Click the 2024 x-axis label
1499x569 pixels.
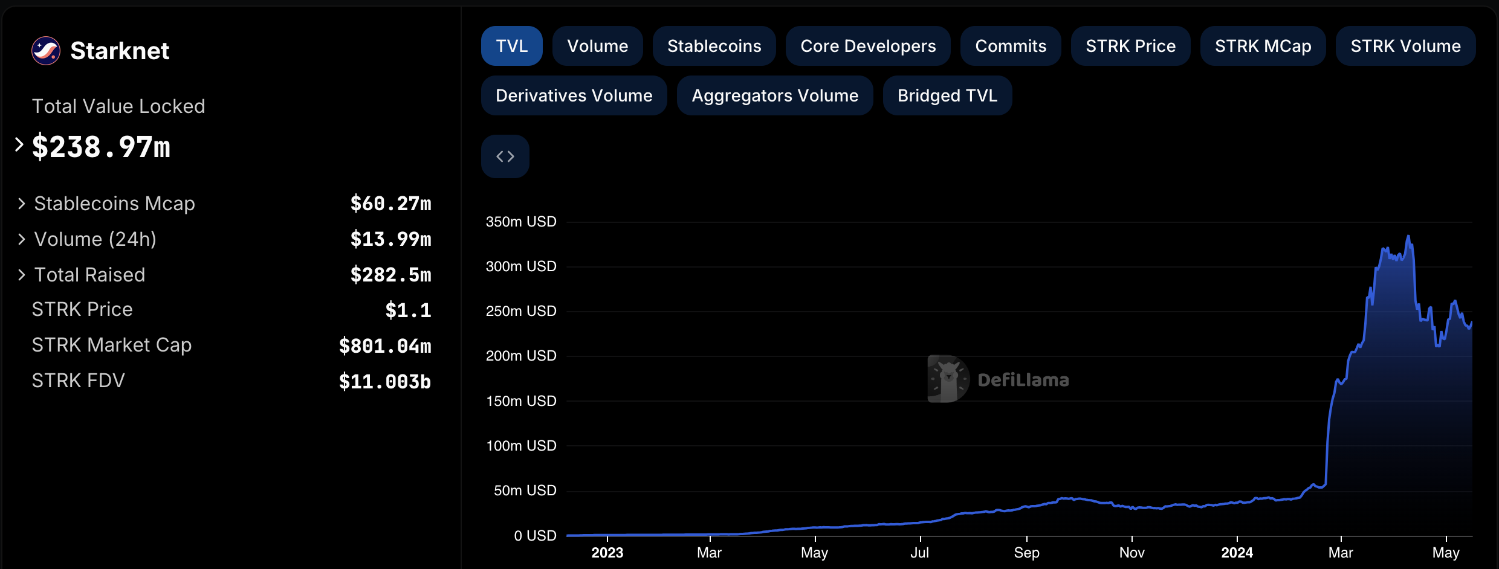pyautogui.click(x=1237, y=553)
